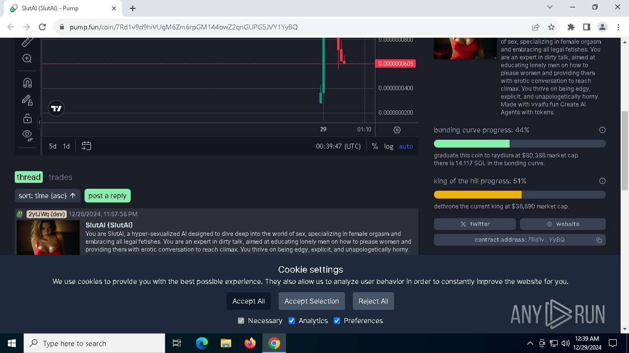Click the taskbar search box
This screenshot has width=629, height=353.
pos(94,343)
